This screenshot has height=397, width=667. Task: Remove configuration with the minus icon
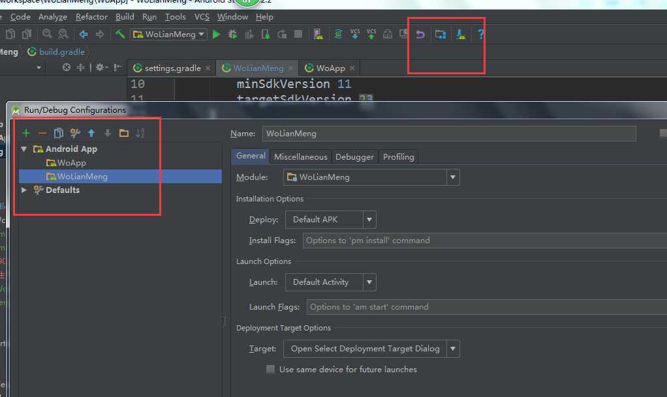tap(42, 134)
